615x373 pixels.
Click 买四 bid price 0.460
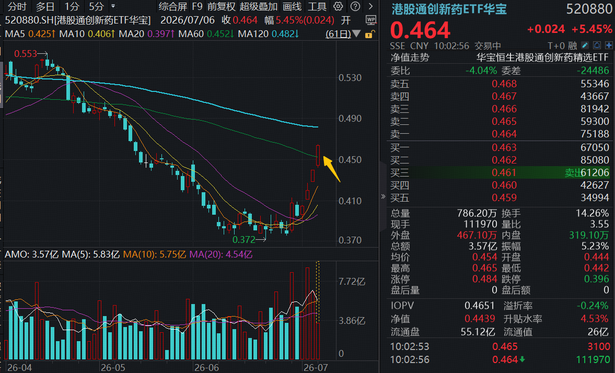tap(504, 185)
